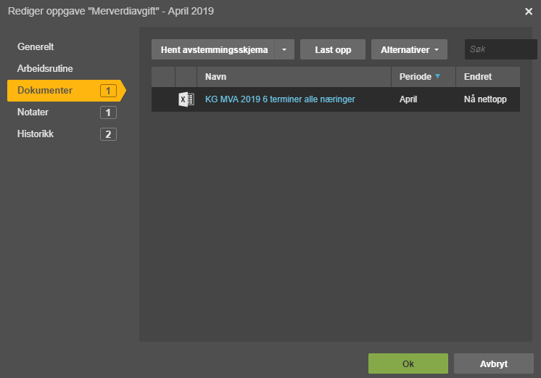Click the Avbryt button
Viewport: 541px width, 378px height.
[494, 363]
